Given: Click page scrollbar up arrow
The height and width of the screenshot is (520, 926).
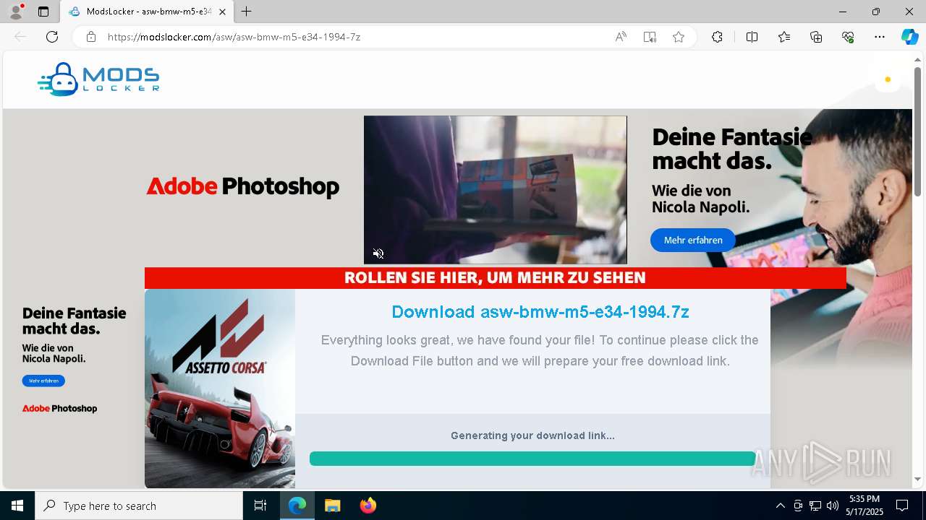Looking at the screenshot, I should [917, 59].
